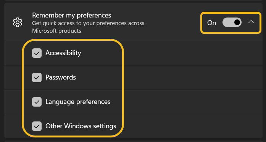The height and width of the screenshot is (142, 266).
Task: Click blank area of Remember my preferences header
Action: pos(171,22)
